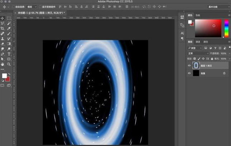Select the Rounded Rectangle shape tool
Screen dimensions: 231x146
click(9, 59)
